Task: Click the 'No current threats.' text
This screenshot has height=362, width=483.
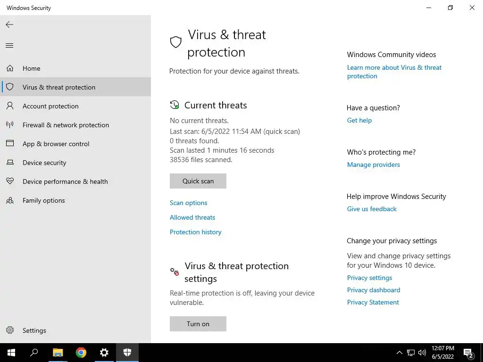Action: coord(199,121)
